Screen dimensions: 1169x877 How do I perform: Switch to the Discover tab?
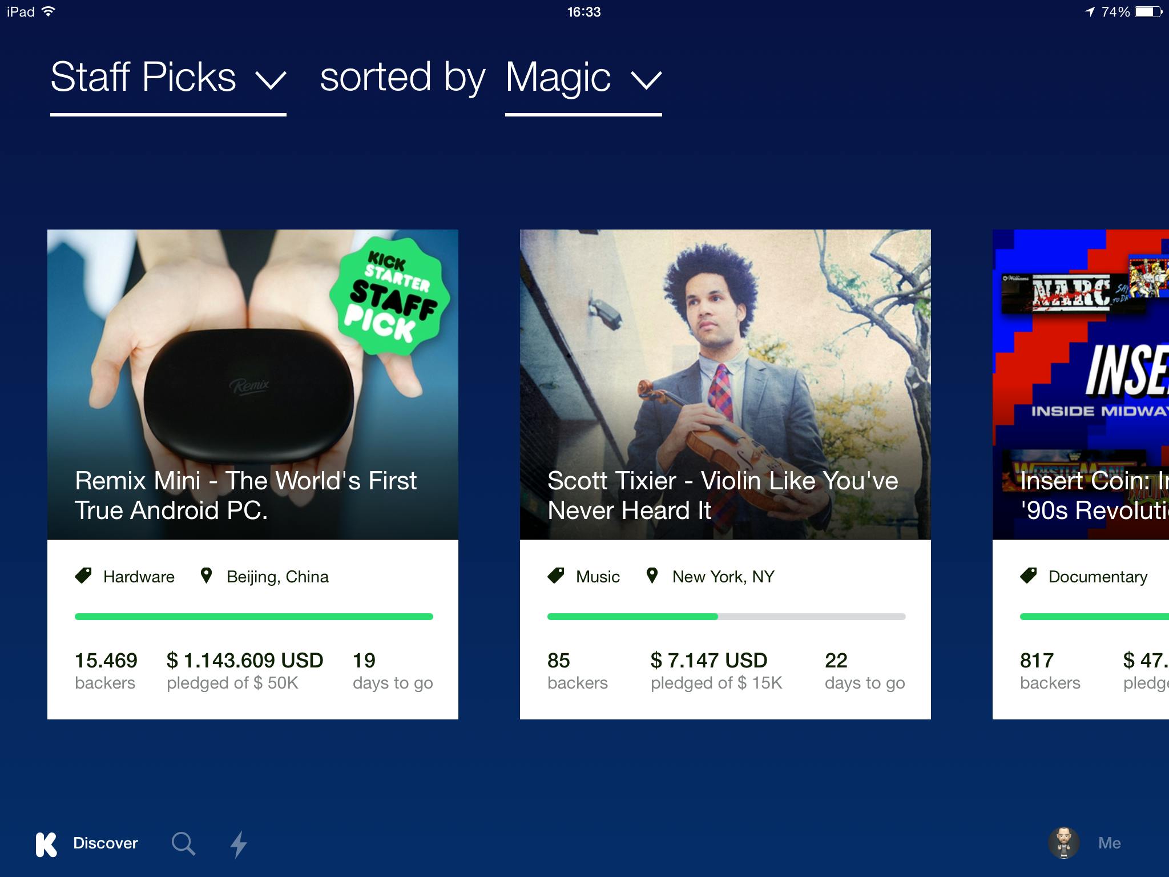(x=104, y=843)
